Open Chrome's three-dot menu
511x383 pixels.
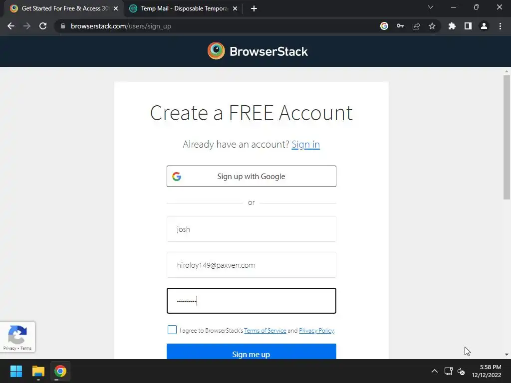pos(500,26)
